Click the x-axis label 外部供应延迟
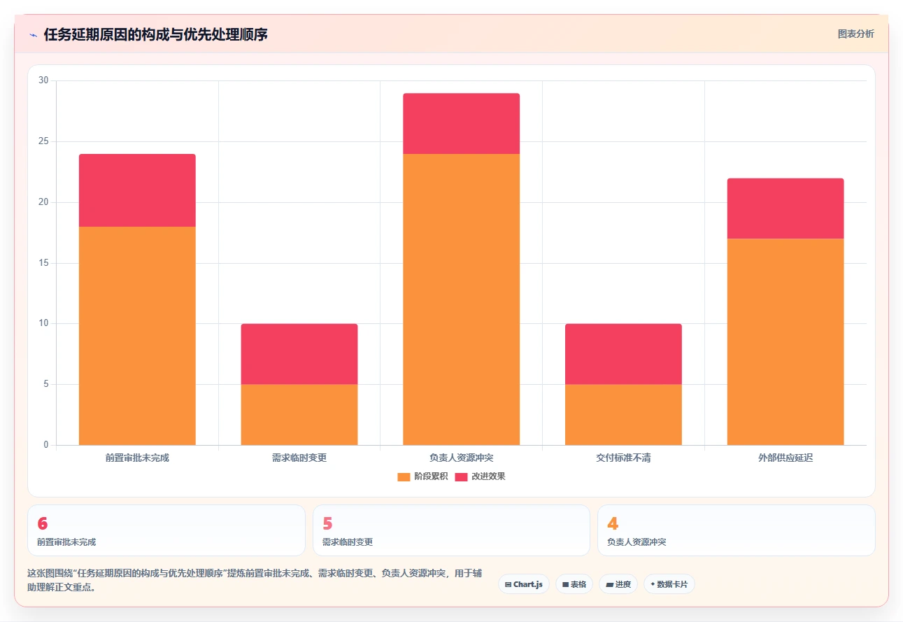 coord(785,458)
